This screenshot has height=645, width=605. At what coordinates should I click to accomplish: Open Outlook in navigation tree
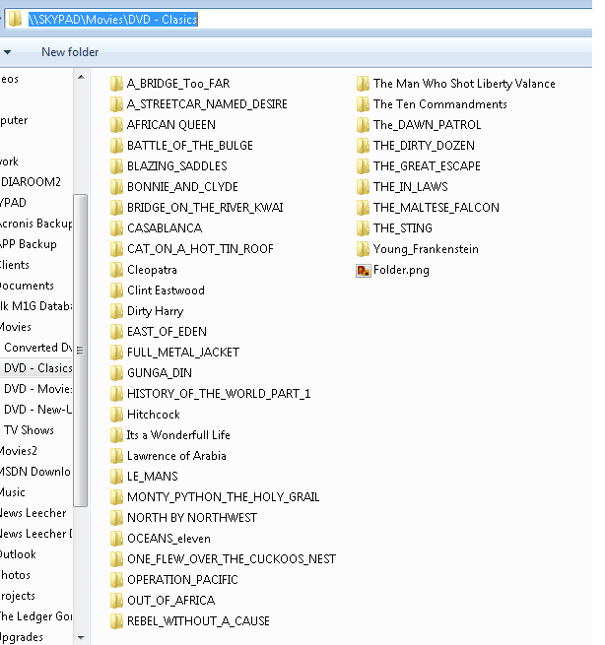[18, 554]
